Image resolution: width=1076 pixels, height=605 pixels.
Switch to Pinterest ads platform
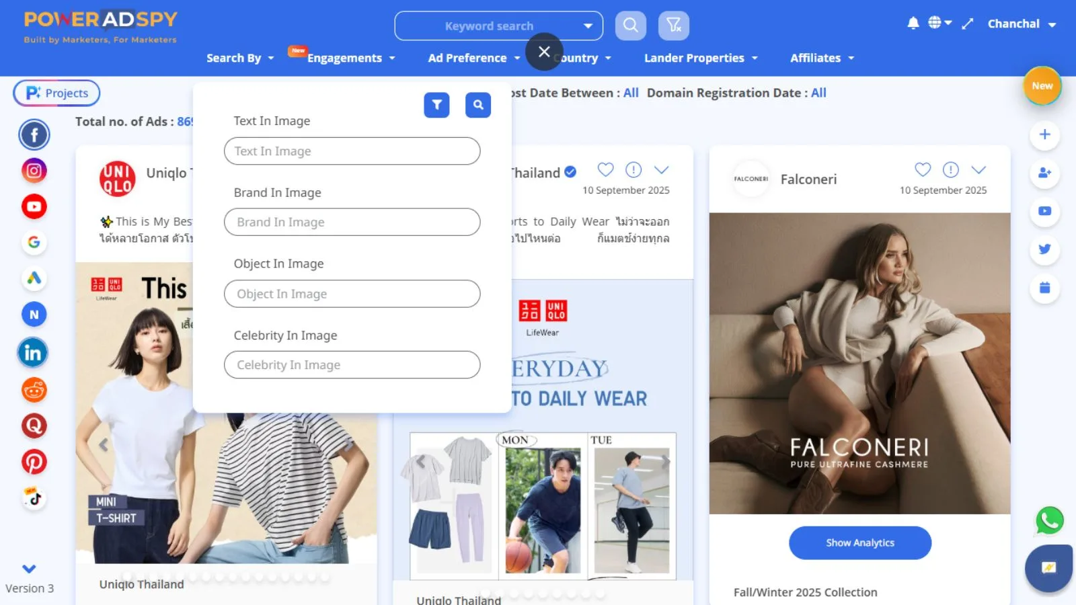(x=34, y=462)
